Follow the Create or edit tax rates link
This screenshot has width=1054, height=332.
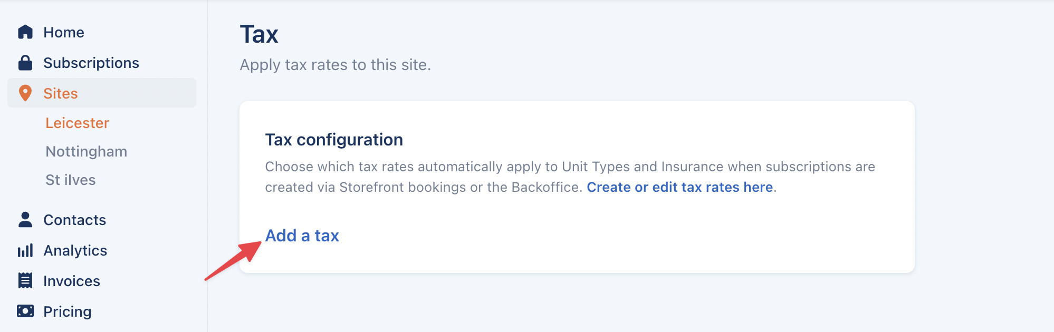click(x=679, y=188)
